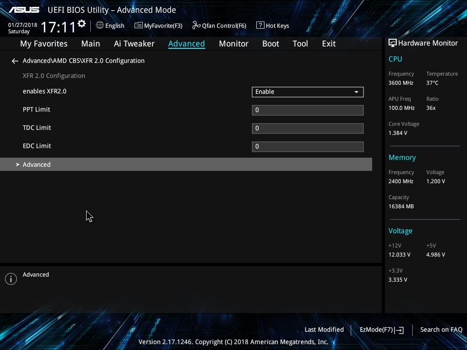Expand the Advanced submenu row
The width and height of the screenshot is (467, 350).
pos(186,164)
